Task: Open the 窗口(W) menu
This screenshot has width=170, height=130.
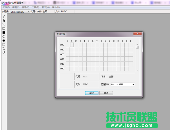Action: (46, 7)
